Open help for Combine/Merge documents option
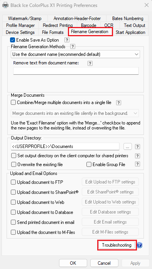The height and width of the screenshot is (269, 152). (x=118, y=103)
